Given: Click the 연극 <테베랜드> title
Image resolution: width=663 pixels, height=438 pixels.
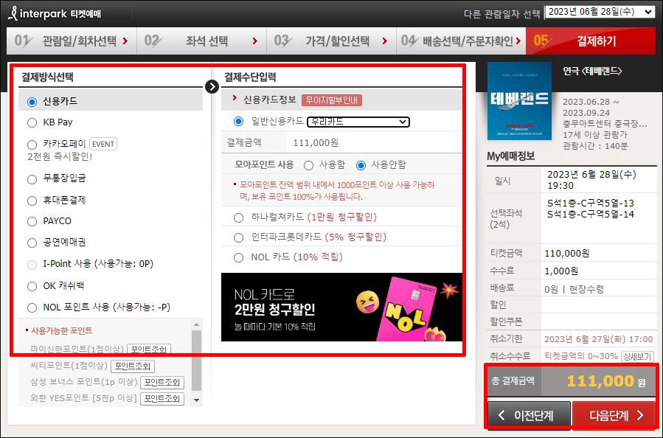Looking at the screenshot, I should click(x=592, y=71).
